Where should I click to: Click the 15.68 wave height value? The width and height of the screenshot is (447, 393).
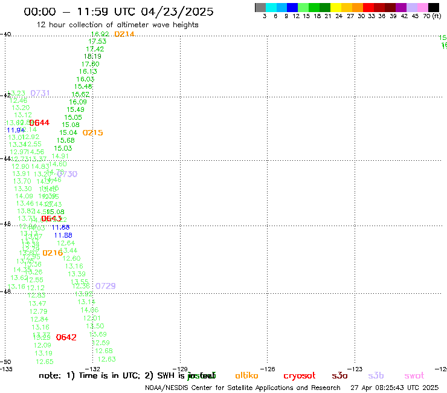[x=66, y=140]
